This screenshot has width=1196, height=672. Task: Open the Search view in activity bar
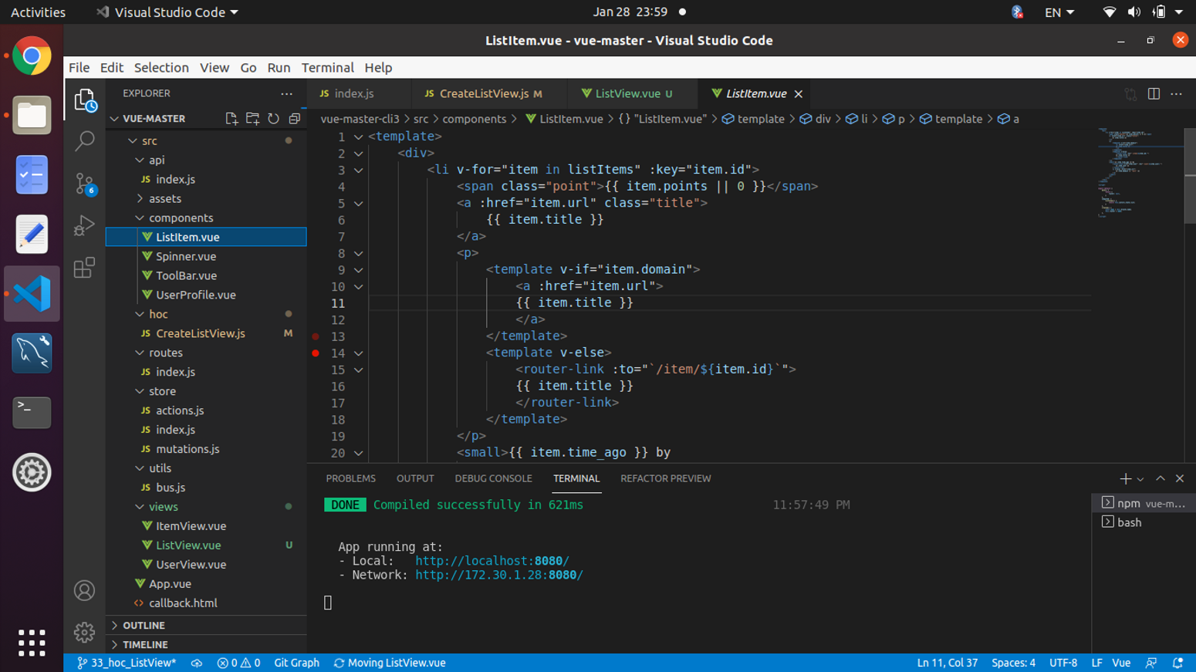[85, 141]
